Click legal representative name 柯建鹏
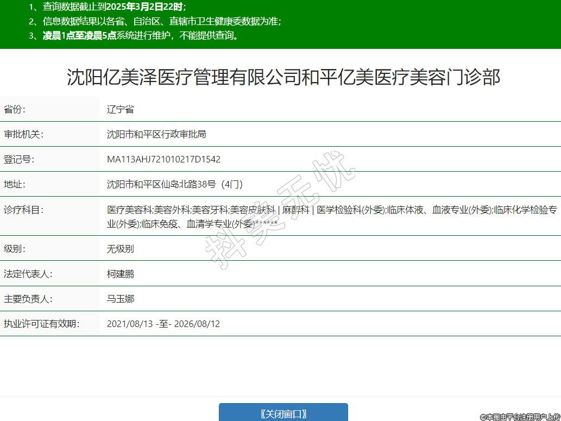 (x=120, y=274)
